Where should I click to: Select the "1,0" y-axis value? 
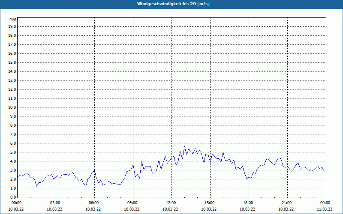point(13,188)
